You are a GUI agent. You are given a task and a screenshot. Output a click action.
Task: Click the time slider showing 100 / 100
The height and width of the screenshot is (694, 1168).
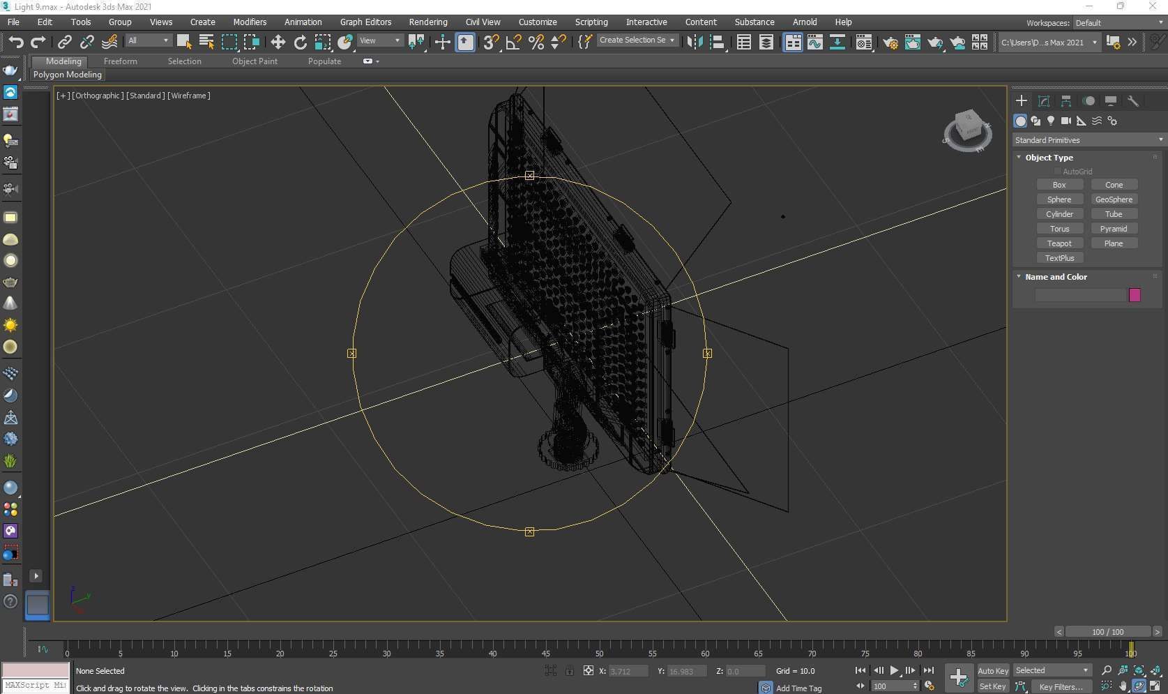pos(1107,632)
